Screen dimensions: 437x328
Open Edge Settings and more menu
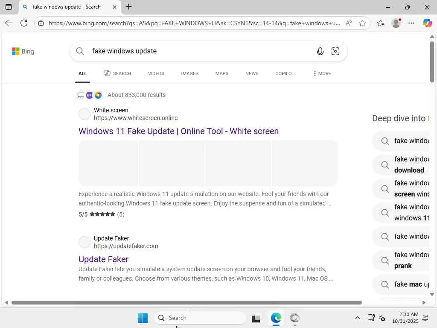coord(411,23)
